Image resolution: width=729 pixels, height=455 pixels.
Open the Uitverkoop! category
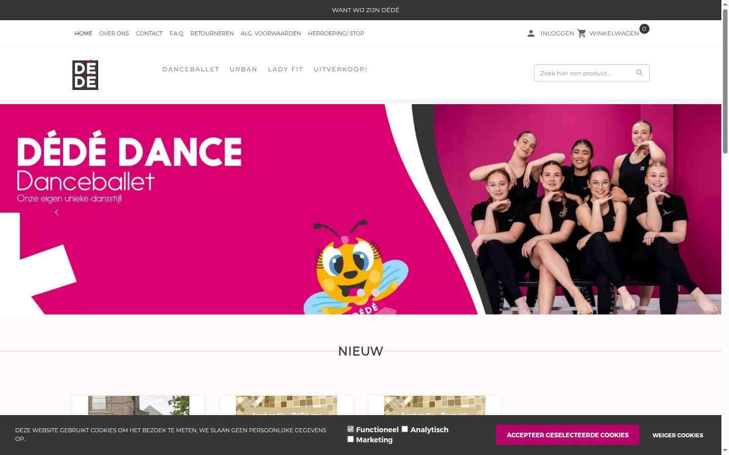341,69
